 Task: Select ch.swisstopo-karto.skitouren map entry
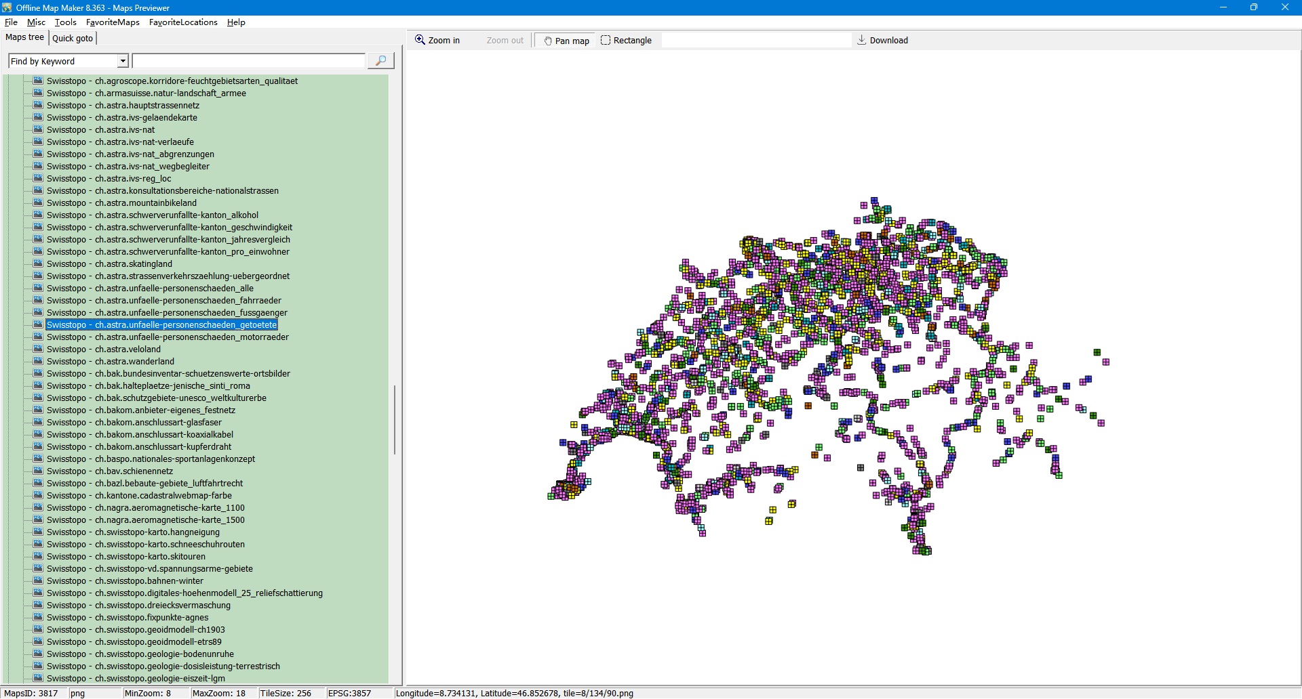coord(125,557)
